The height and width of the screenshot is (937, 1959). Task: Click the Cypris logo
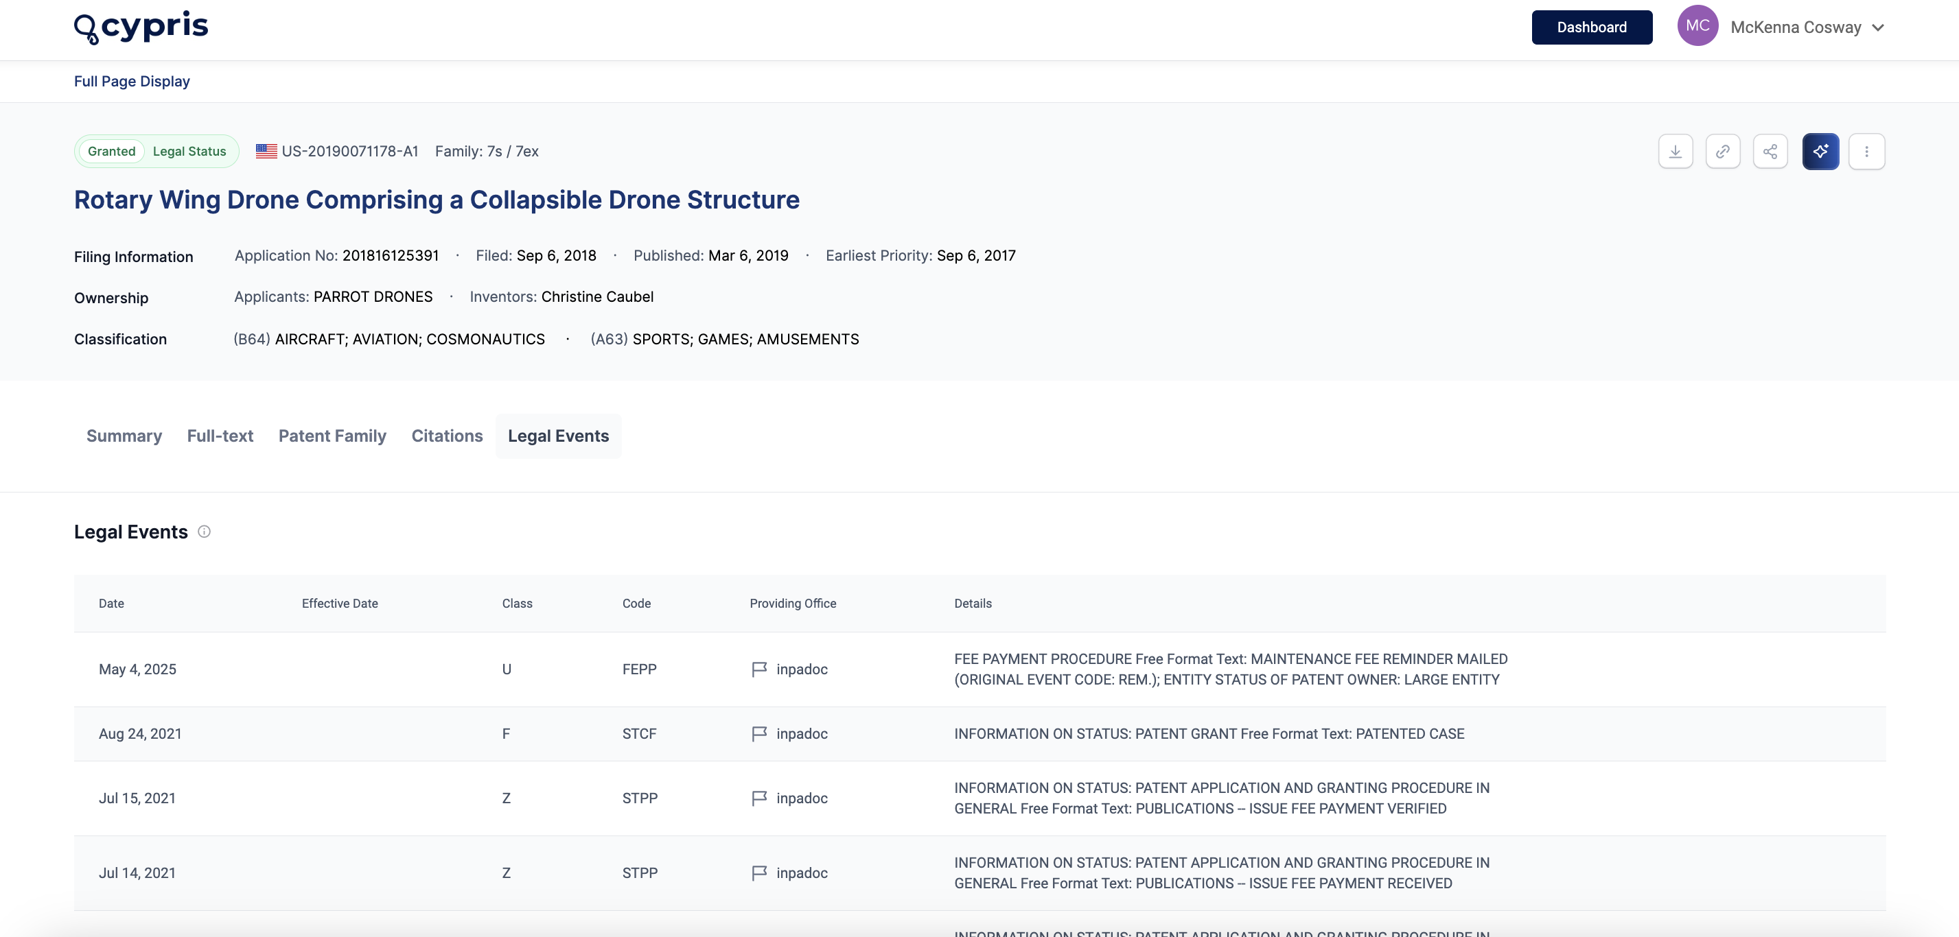click(141, 28)
